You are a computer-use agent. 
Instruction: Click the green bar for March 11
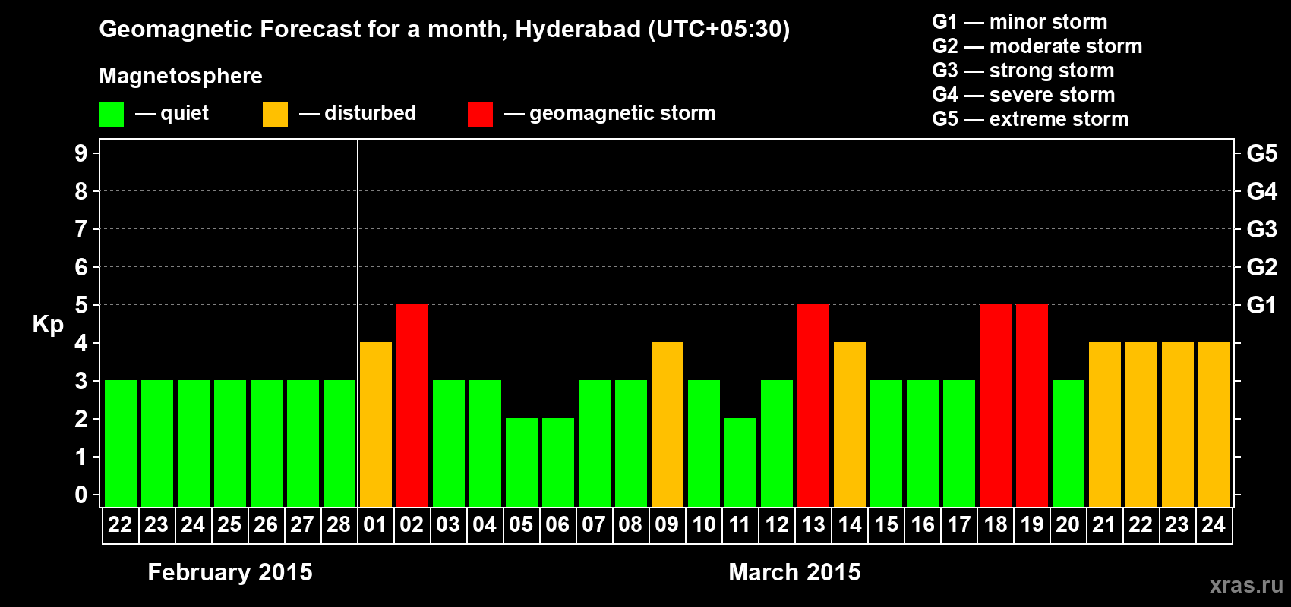click(740, 463)
